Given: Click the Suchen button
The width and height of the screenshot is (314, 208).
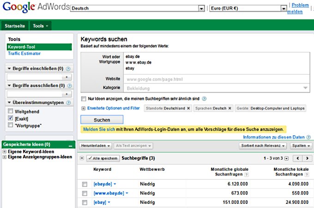Looking at the screenshot, I should 102,120.
